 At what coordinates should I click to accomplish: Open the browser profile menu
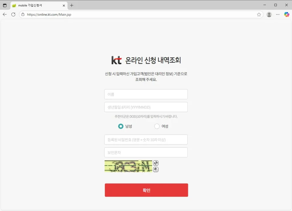(269, 15)
